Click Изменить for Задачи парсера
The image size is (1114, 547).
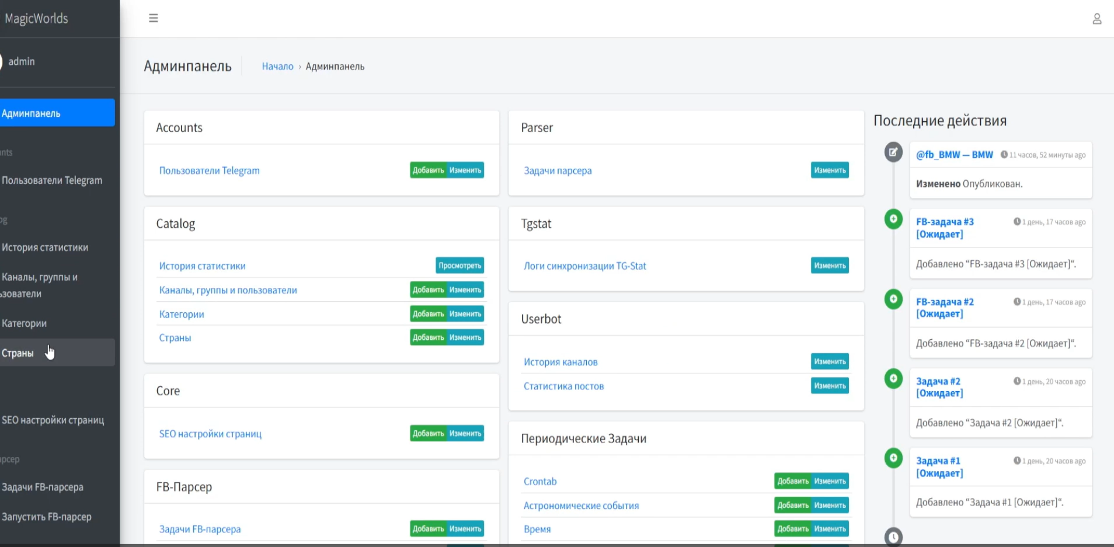click(830, 170)
